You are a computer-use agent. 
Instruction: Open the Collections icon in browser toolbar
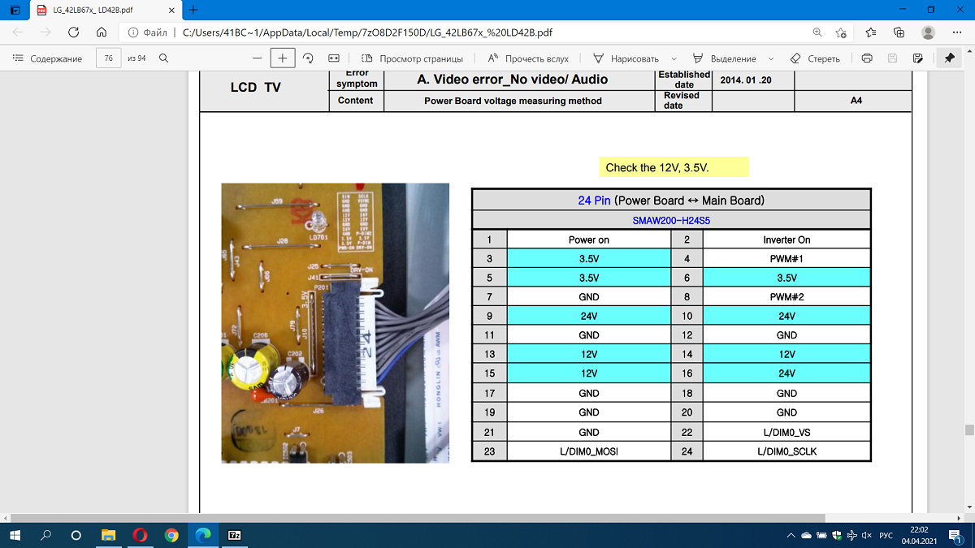click(899, 32)
